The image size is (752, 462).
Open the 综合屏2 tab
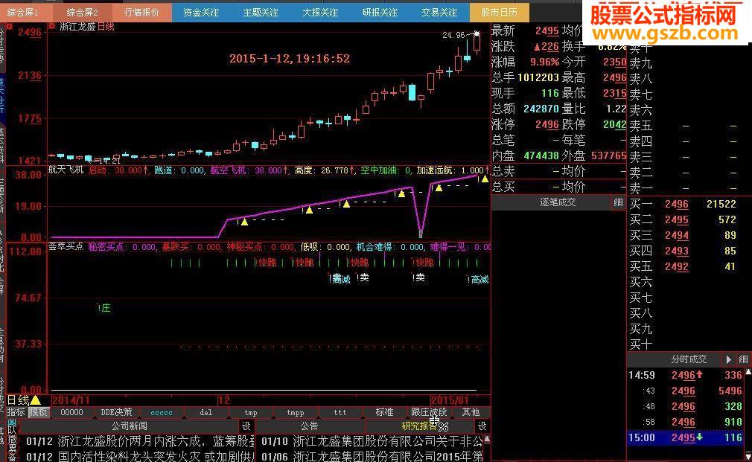point(82,12)
